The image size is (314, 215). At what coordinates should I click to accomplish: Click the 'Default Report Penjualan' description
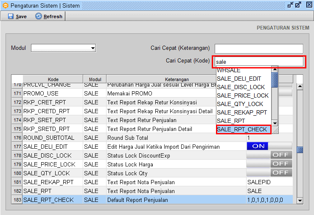(x=137, y=200)
